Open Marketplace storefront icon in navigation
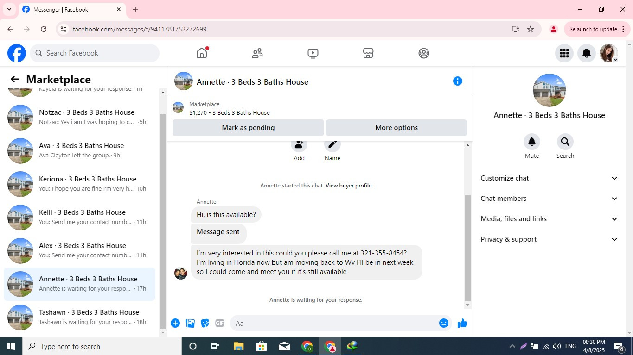 [x=368, y=53]
